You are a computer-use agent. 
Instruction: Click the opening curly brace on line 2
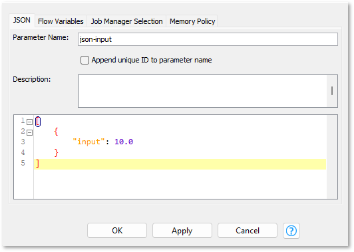tap(56, 131)
